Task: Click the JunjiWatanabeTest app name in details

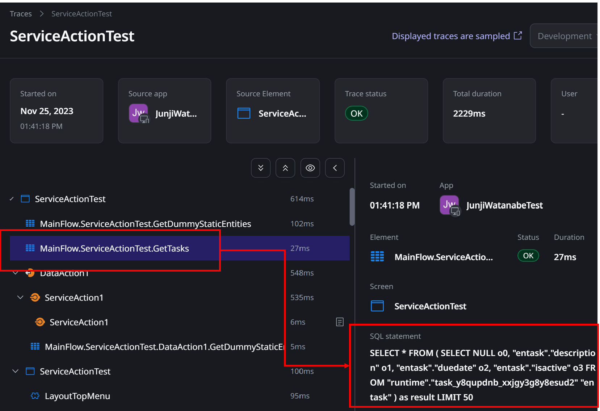Action: 505,205
